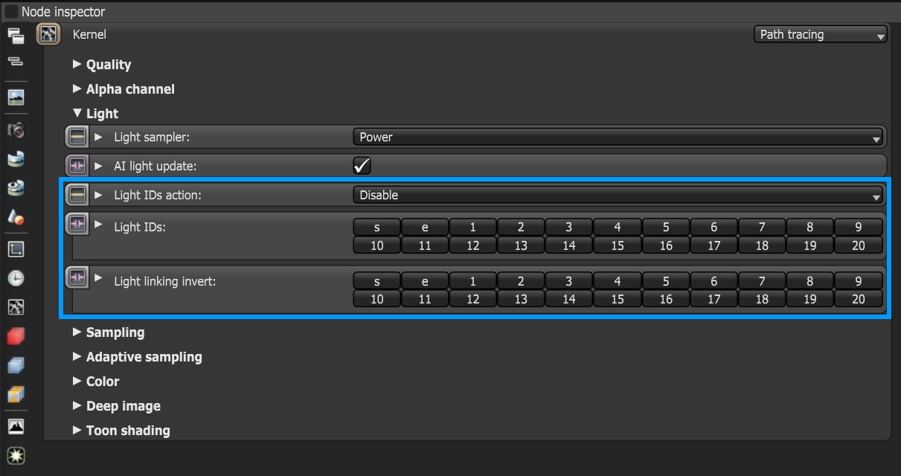Click button 20 in Light linking invert

click(859, 299)
